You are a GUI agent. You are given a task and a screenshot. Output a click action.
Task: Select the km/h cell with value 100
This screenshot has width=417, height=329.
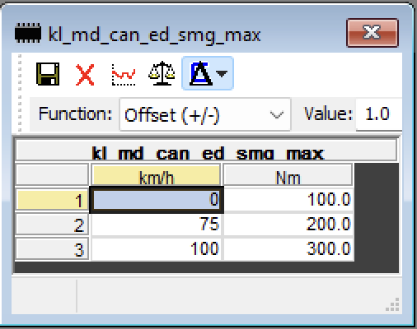(156, 249)
